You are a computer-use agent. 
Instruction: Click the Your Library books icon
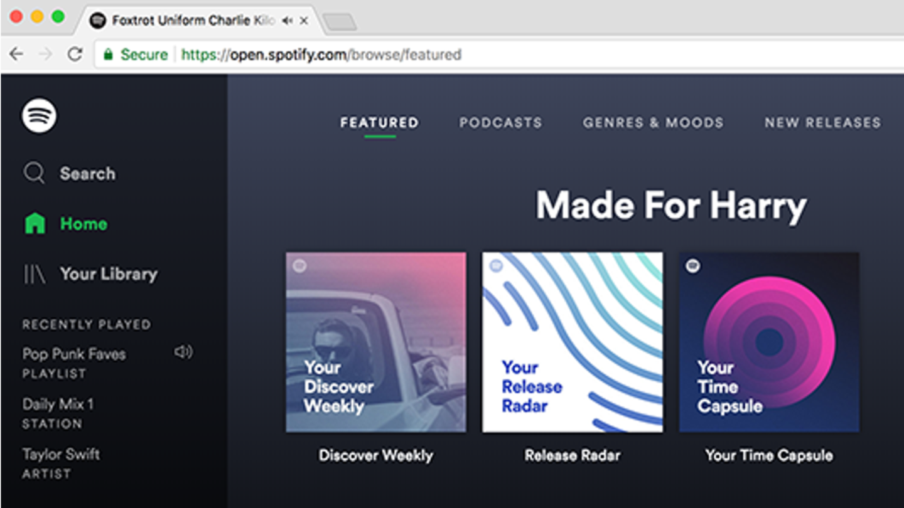tap(35, 274)
